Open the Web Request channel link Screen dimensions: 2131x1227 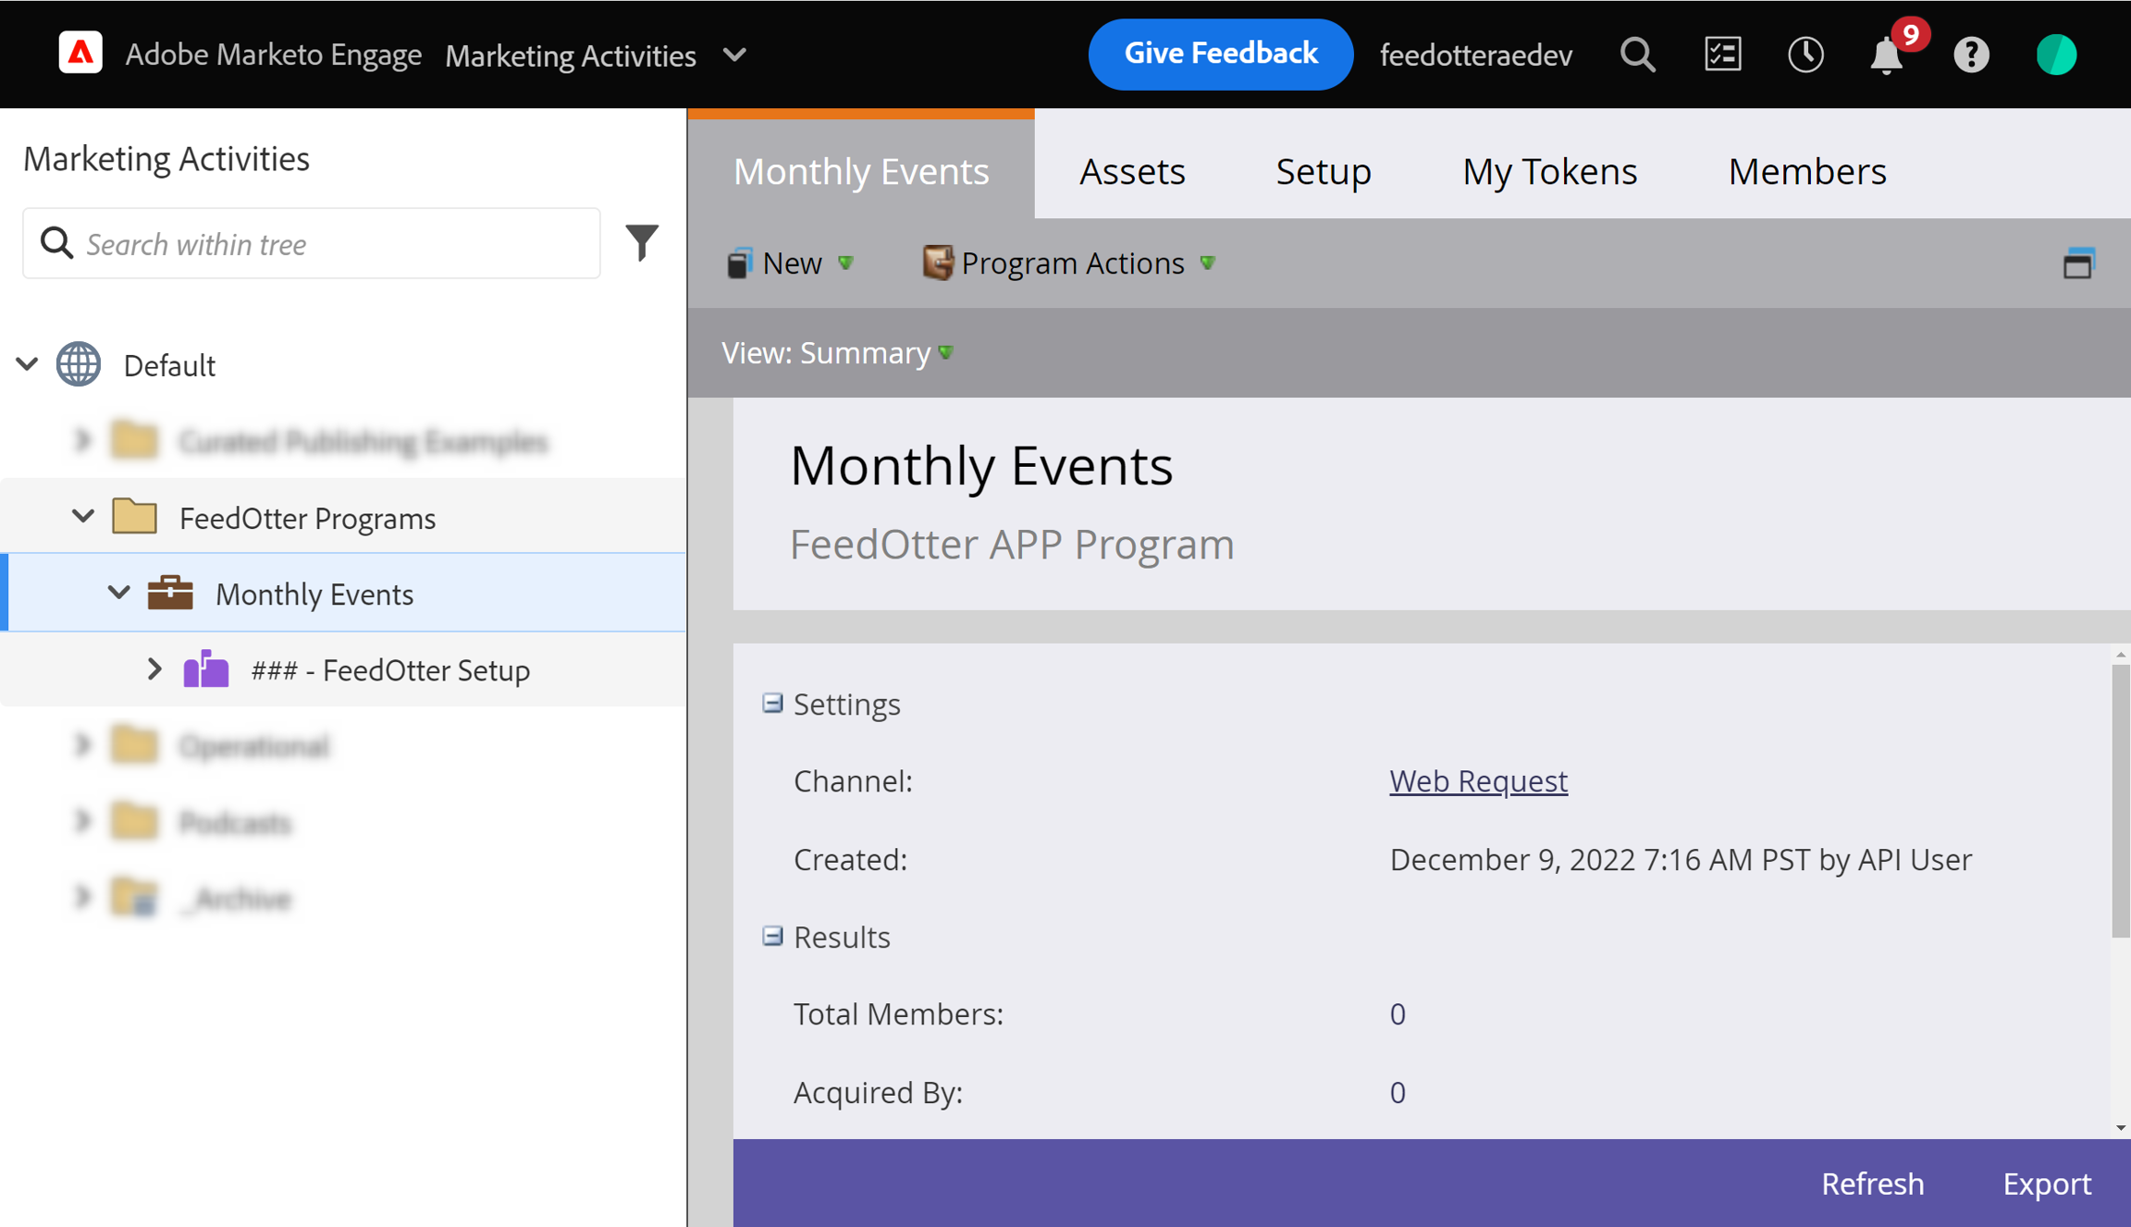tap(1478, 781)
